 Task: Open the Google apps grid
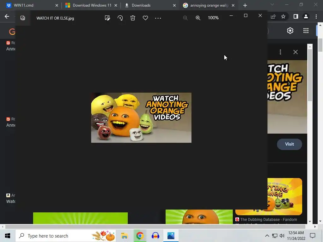pyautogui.click(x=306, y=31)
